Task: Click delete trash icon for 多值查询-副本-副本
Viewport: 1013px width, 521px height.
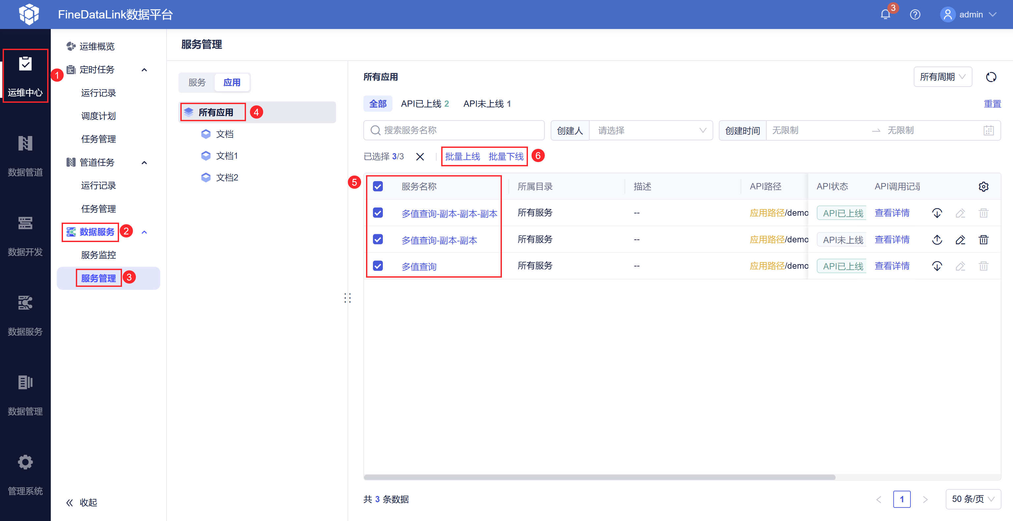Action: point(983,239)
